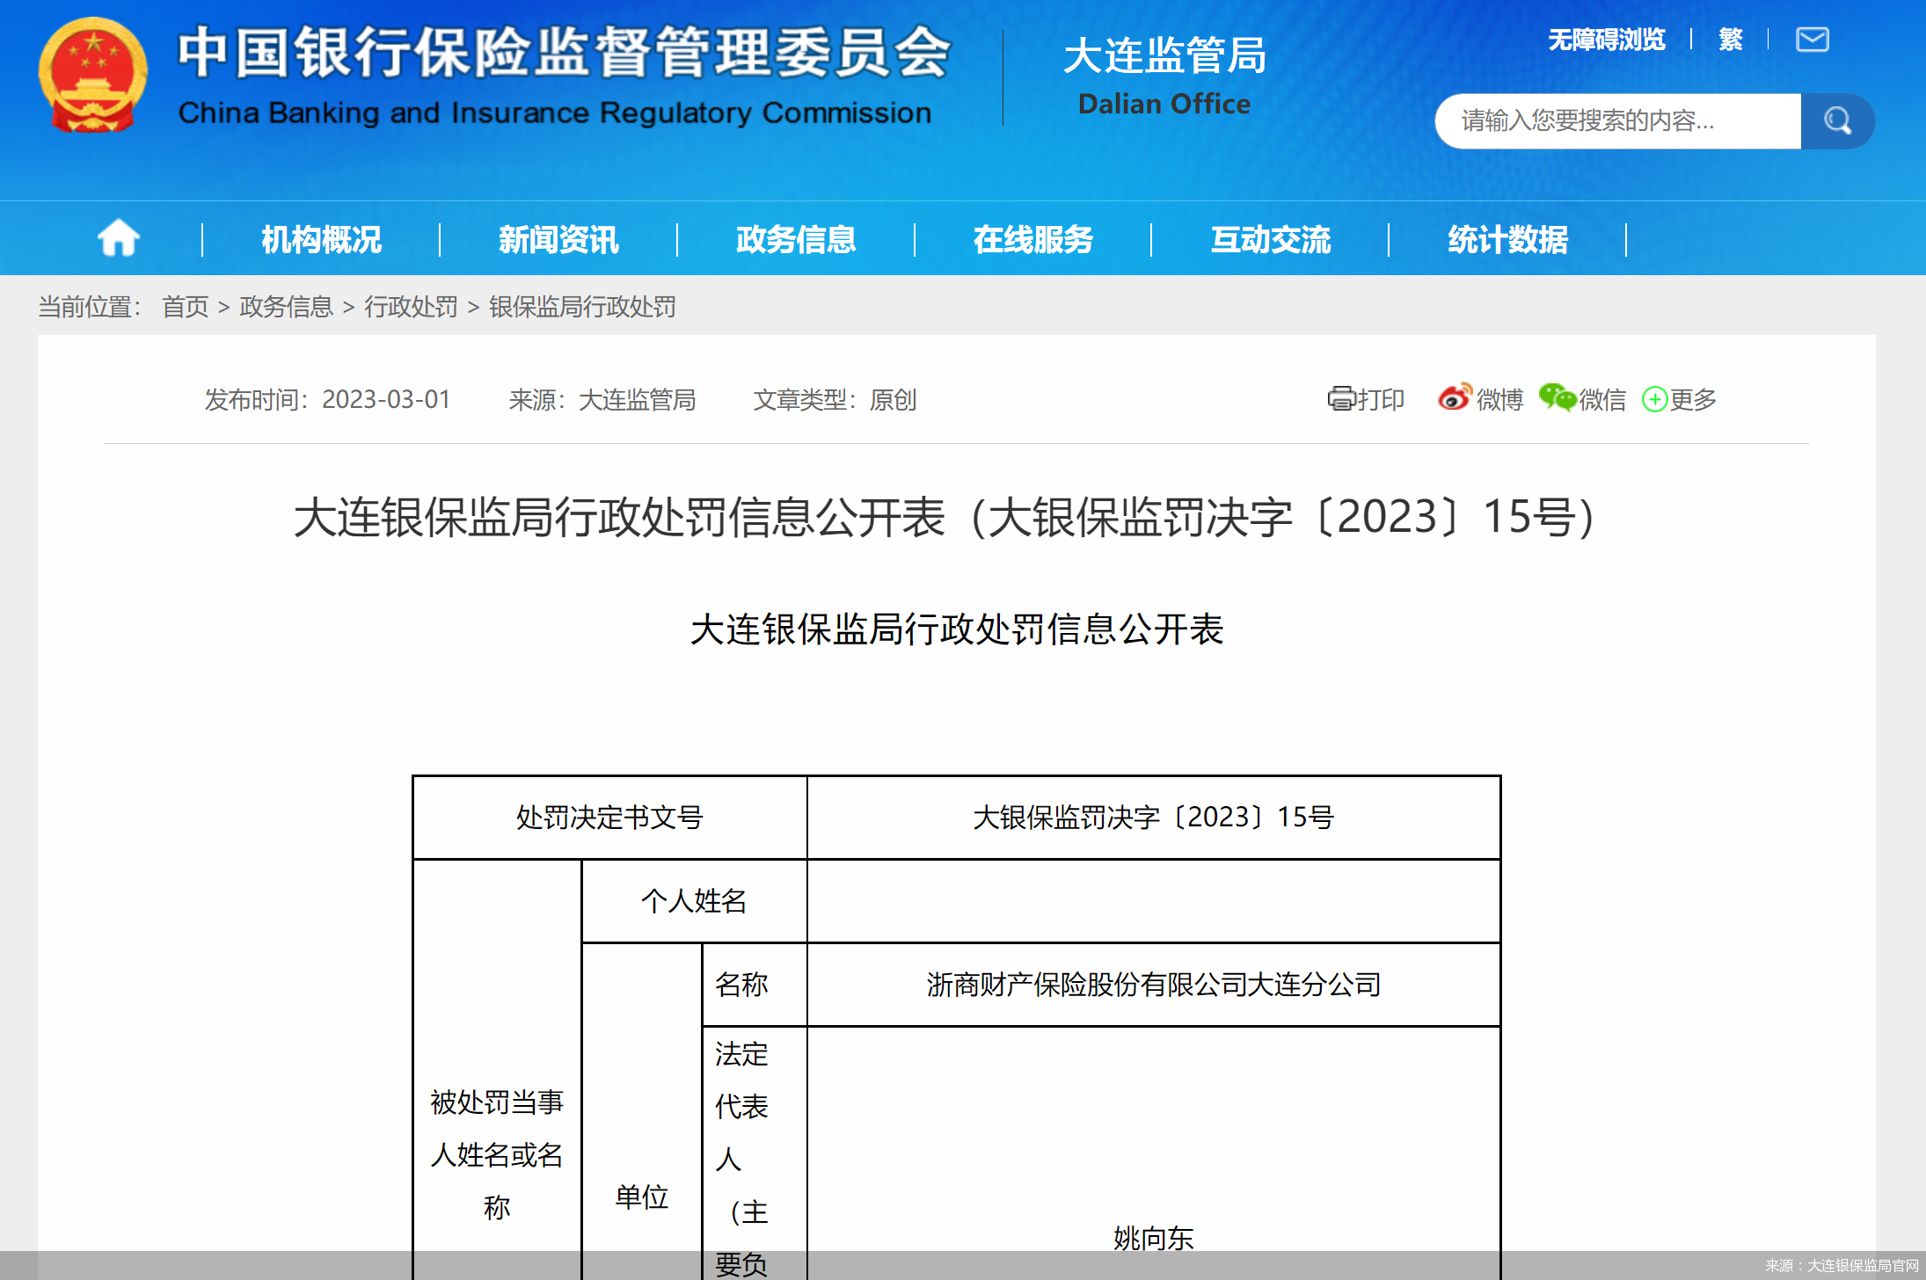
Task: Share the page to 微博
Action: coord(1480,399)
